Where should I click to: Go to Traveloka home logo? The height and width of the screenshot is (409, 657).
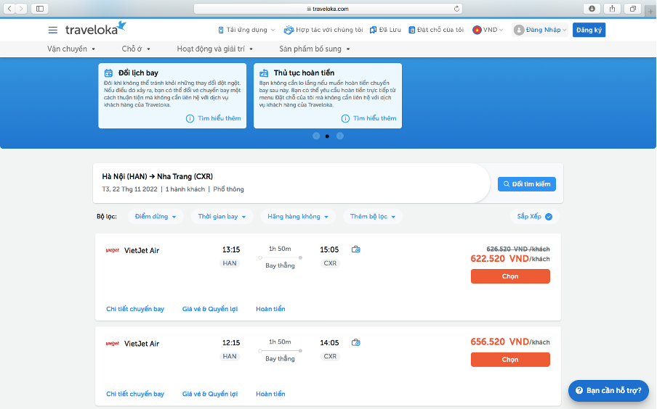pos(95,28)
